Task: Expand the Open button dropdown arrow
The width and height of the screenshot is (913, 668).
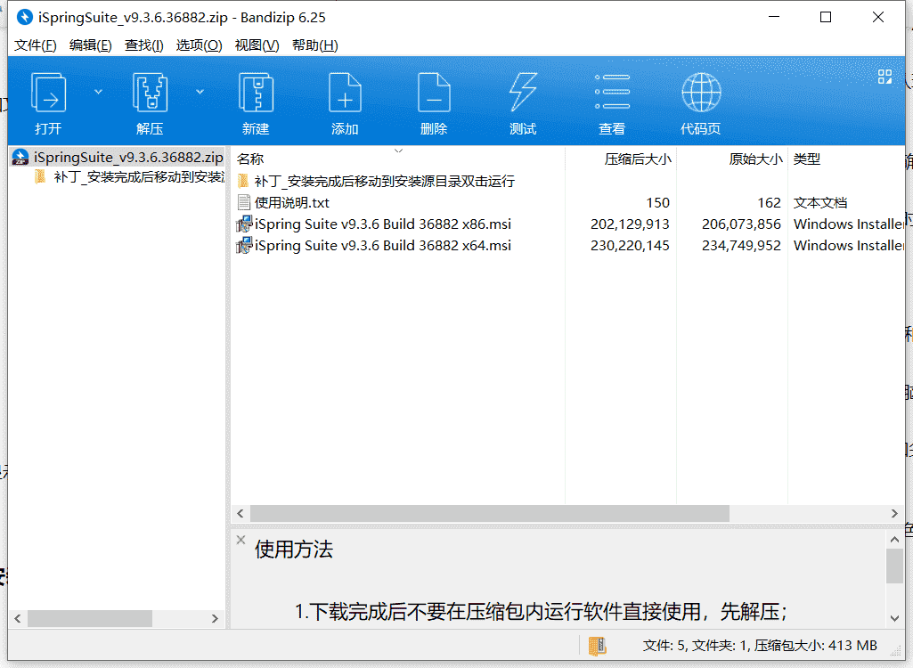Action: coord(98,92)
